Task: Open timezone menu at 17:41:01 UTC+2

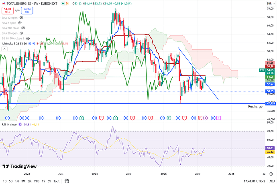Action: pyautogui.click(x=255, y=181)
